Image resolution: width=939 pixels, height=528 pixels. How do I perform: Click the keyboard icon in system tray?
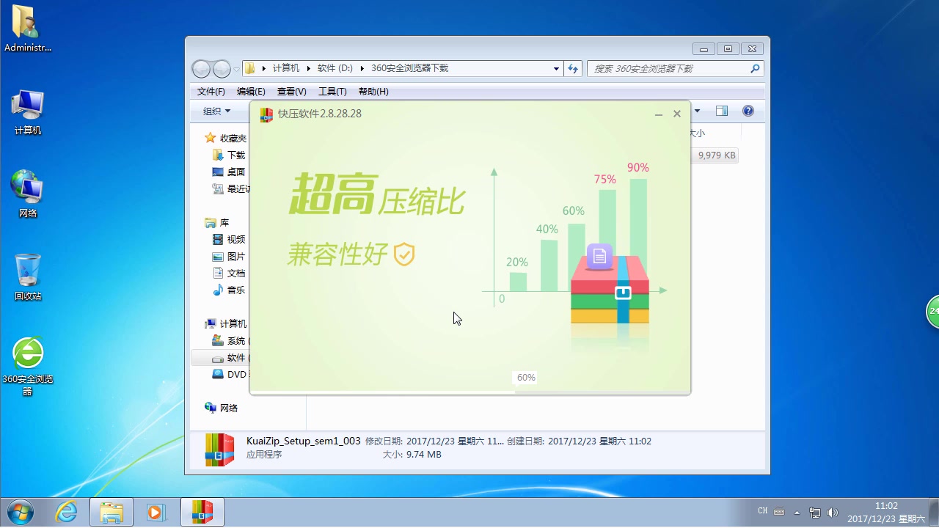coord(779,512)
